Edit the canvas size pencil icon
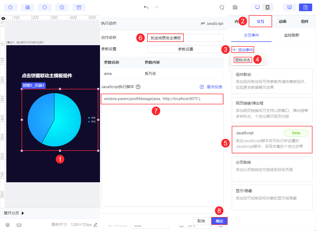Viewport: 316px width, 231px height. click(x=95, y=225)
